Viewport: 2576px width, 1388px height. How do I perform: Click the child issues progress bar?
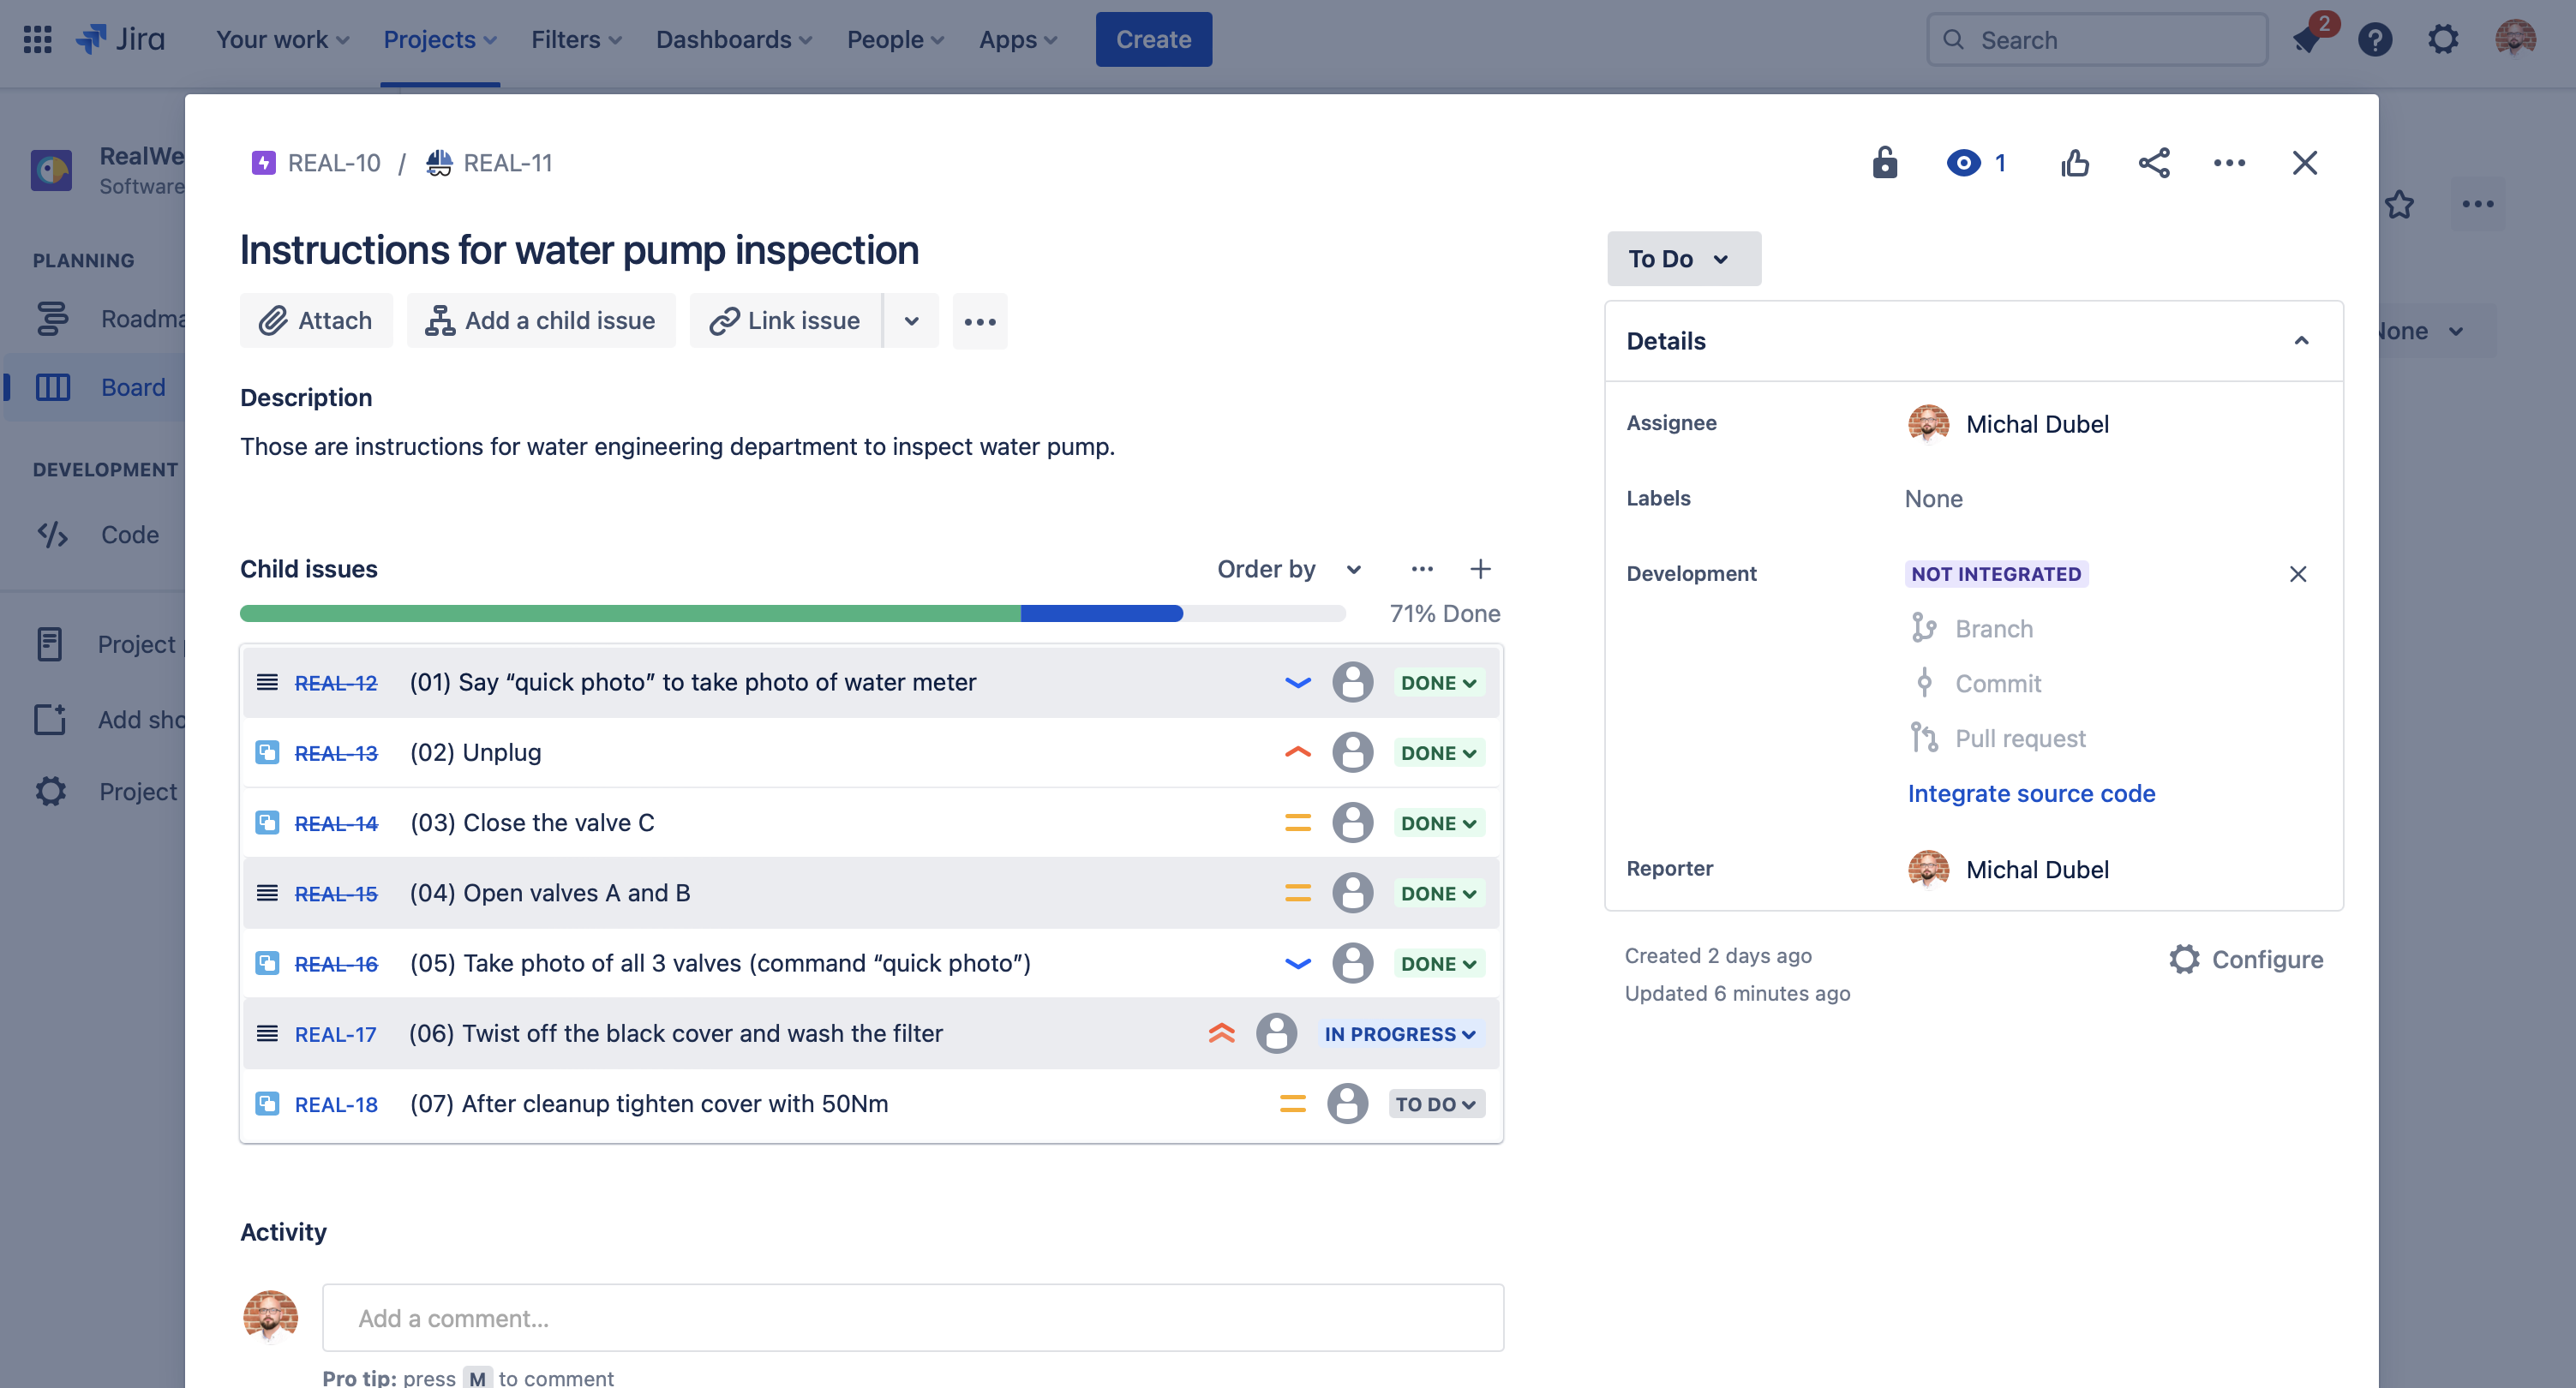coord(791,613)
